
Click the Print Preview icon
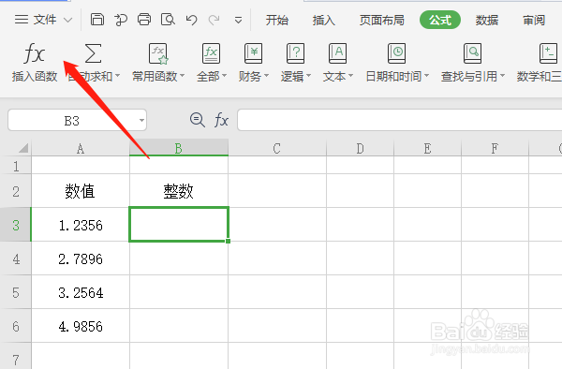(x=168, y=20)
